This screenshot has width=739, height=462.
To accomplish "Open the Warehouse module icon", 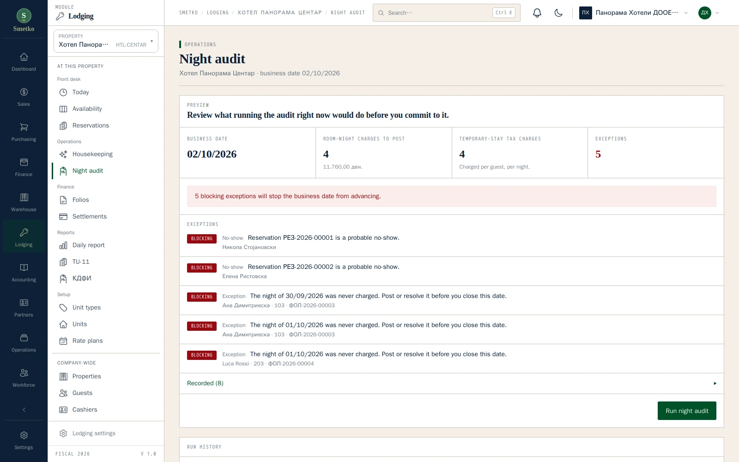I will pos(24,203).
